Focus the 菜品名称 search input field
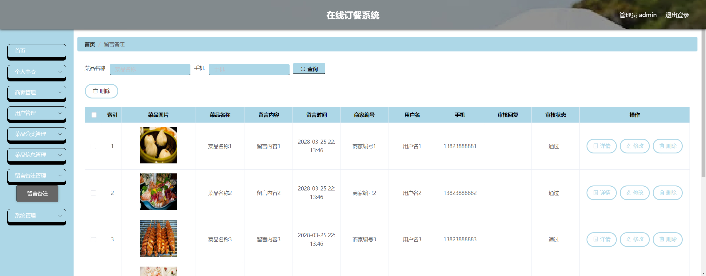 pos(150,69)
